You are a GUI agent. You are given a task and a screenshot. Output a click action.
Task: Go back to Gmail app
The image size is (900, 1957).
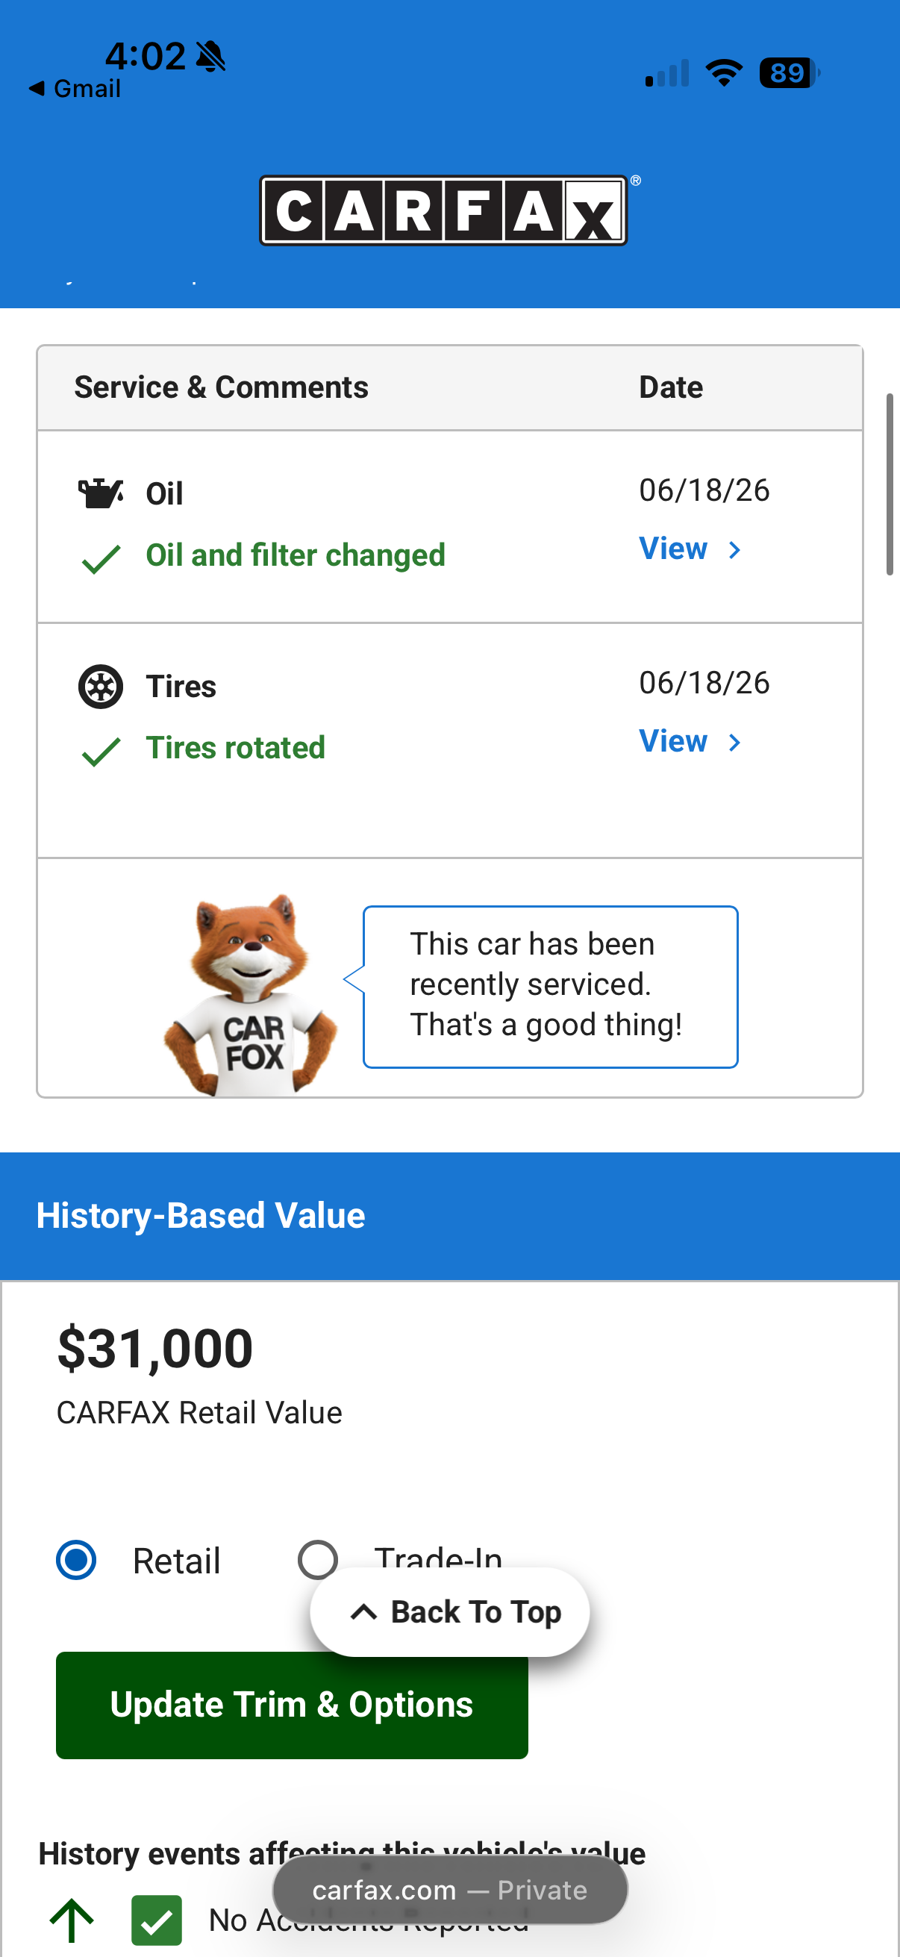[x=75, y=89]
